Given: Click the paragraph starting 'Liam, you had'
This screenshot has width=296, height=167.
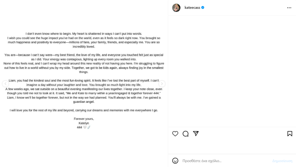Looking at the screenshot, I should click(84, 81).
